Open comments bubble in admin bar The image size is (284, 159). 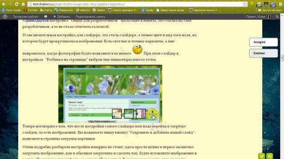(46, 17)
